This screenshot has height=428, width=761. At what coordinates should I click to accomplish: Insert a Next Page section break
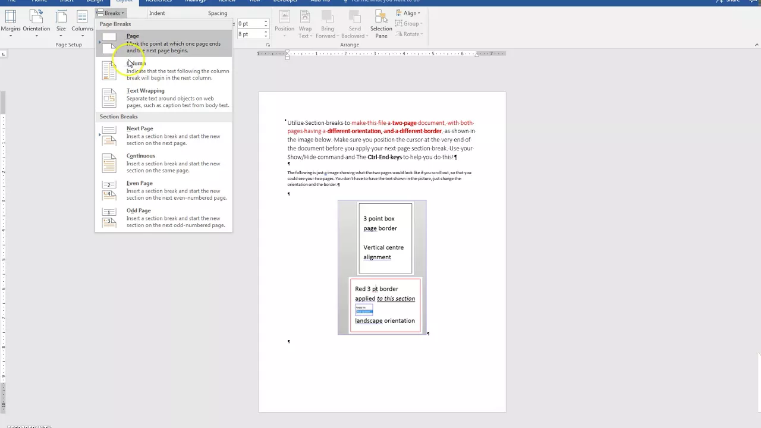pyautogui.click(x=163, y=136)
